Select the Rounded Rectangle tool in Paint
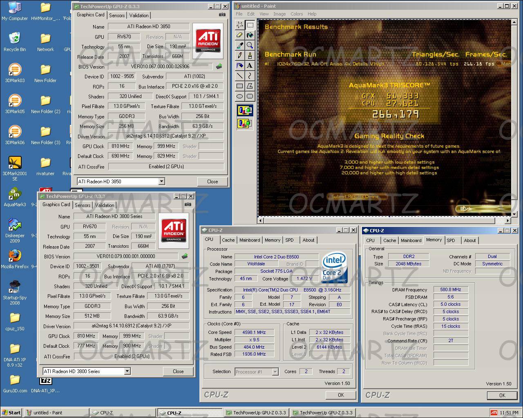The height and width of the screenshot is (418, 523). pos(250,96)
